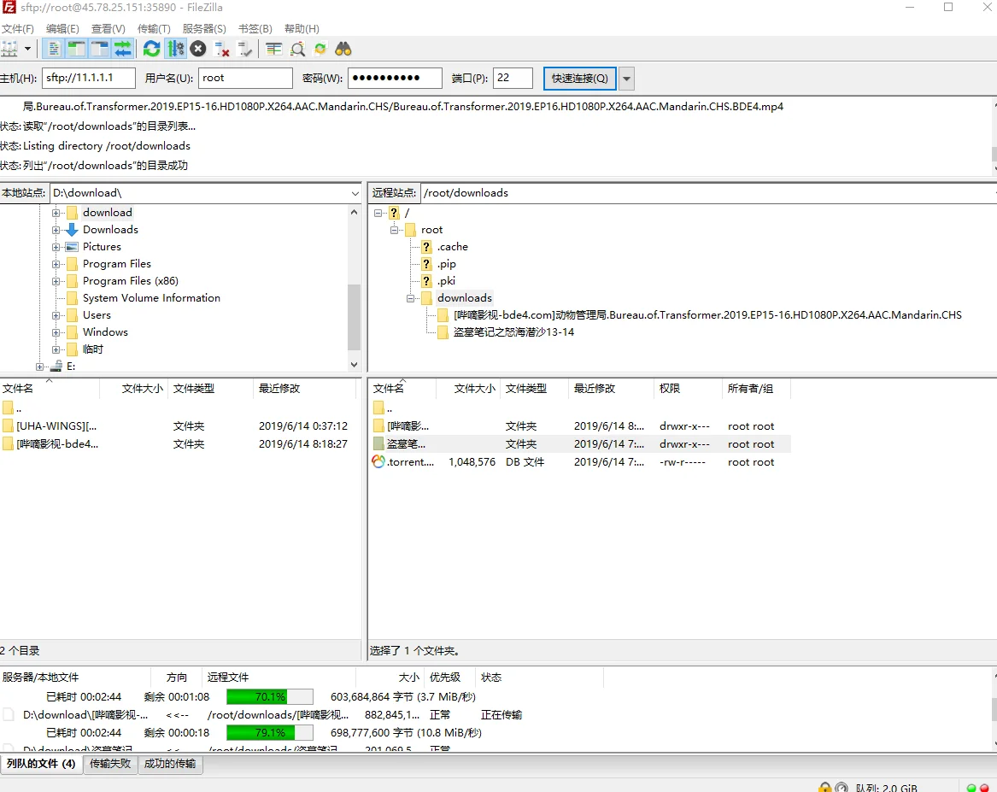
Task: Click the lock encryption status icon
Action: (824, 788)
